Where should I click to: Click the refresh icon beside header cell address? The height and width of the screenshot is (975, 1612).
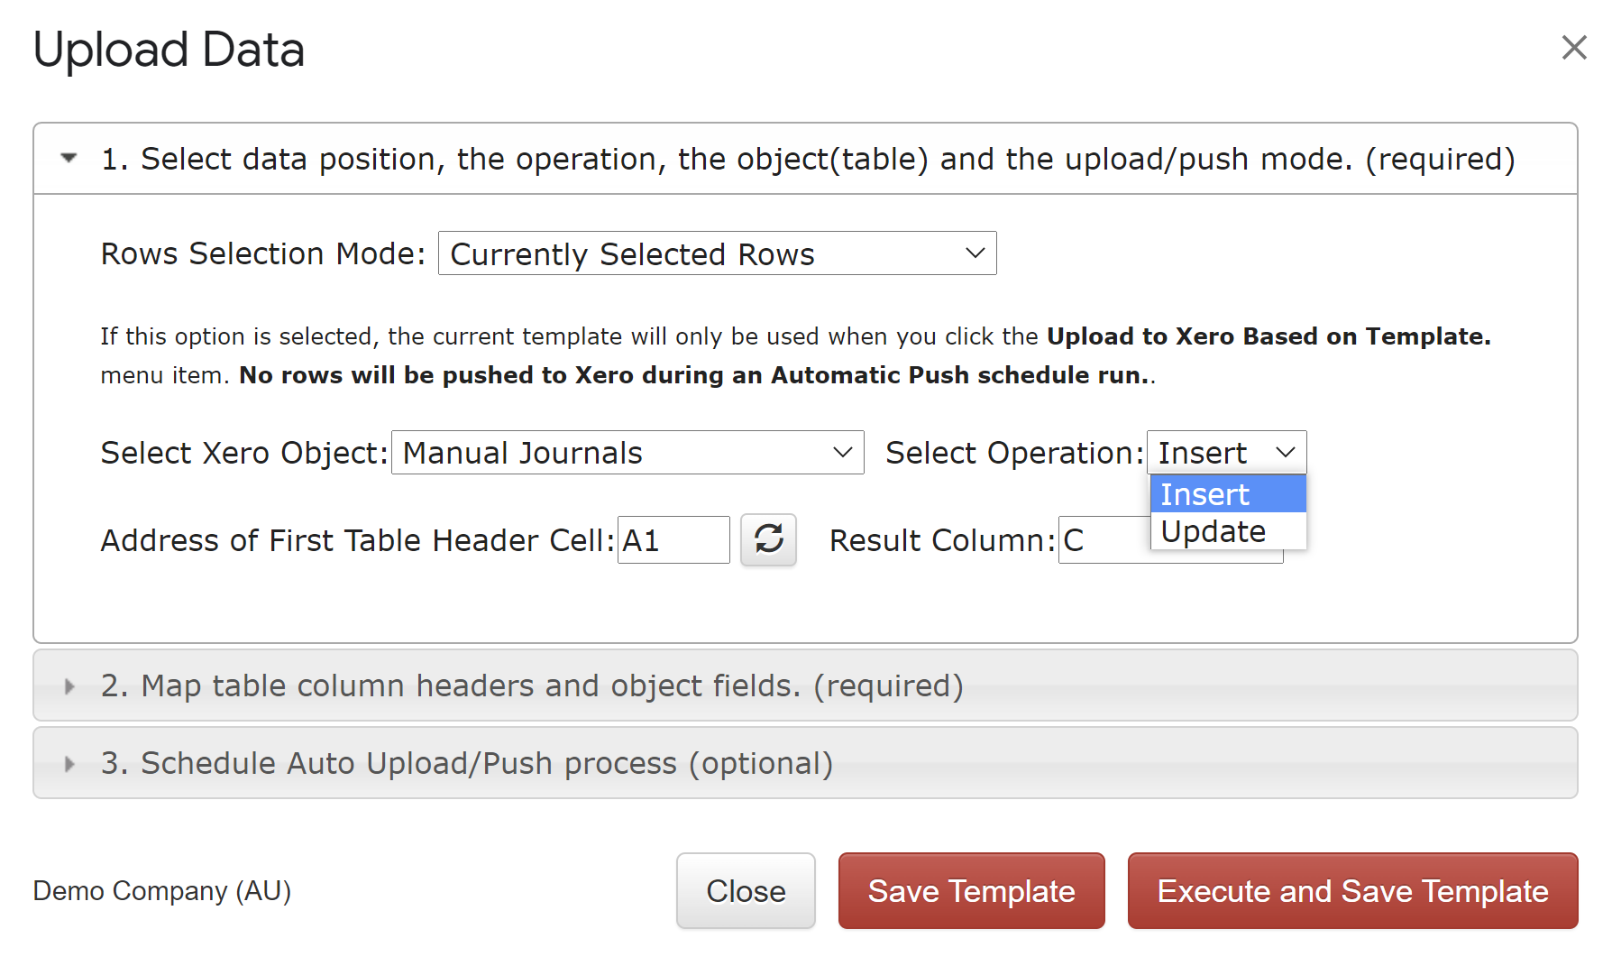tap(768, 539)
